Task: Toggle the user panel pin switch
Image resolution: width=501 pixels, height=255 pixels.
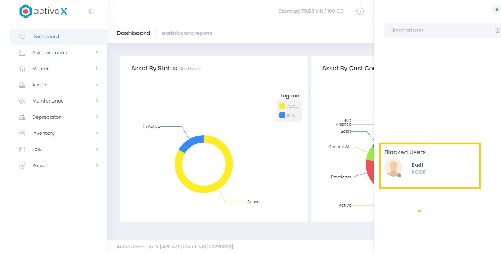Action: (496, 10)
